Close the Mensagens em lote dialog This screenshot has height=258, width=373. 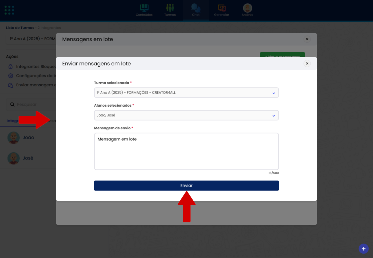pyautogui.click(x=307, y=39)
